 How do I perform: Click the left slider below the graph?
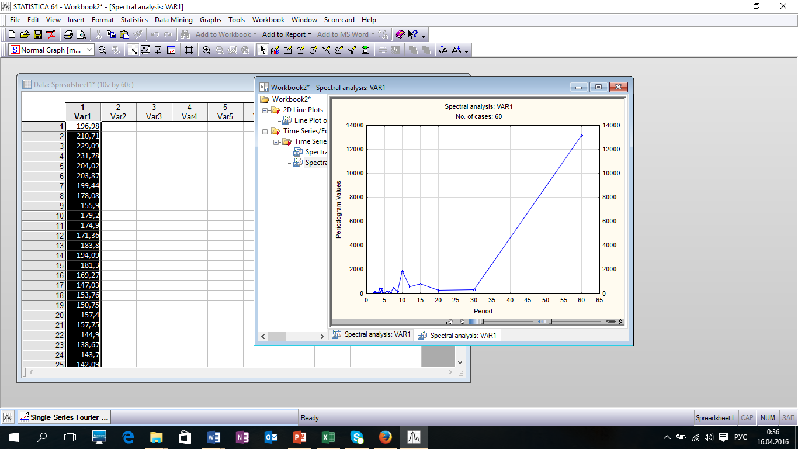coord(481,322)
